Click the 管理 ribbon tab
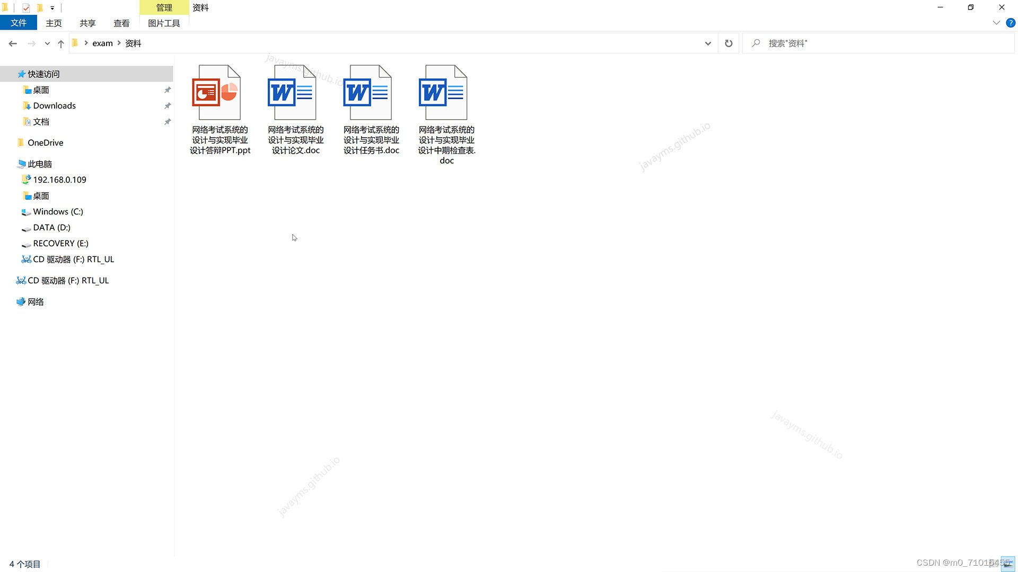This screenshot has height=572, width=1018. point(163,7)
